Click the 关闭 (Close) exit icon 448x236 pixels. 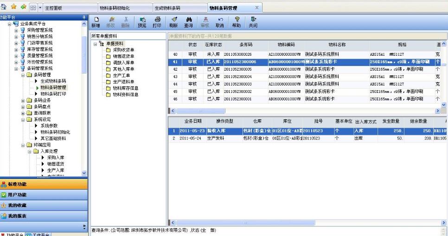pos(253,22)
